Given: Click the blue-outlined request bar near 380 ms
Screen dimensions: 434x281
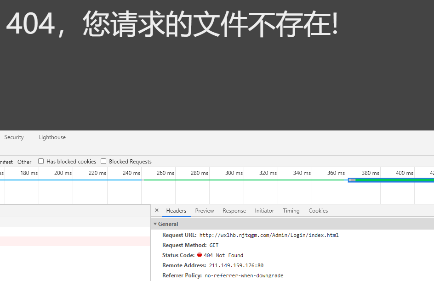Looking at the screenshot, I should (x=391, y=180).
